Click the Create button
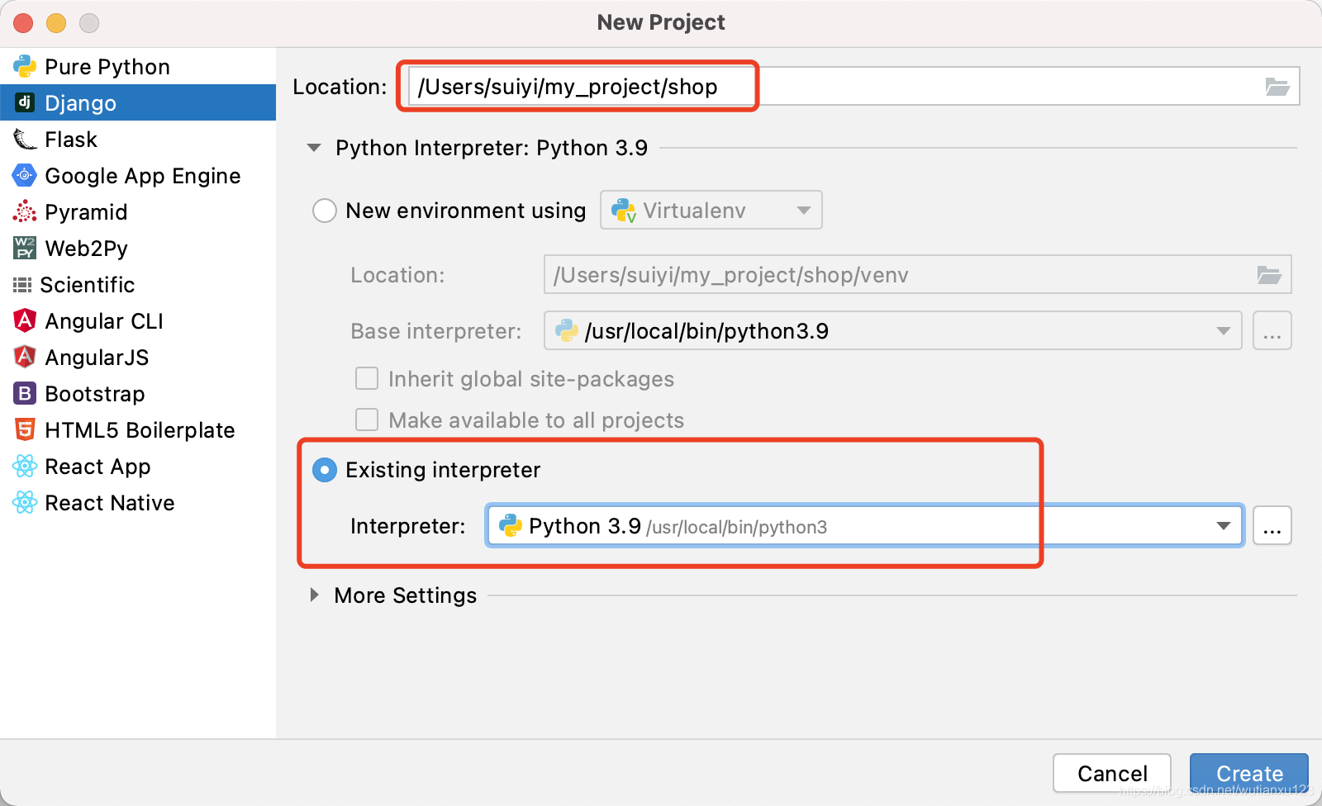Viewport: 1322px width, 806px height. [x=1249, y=773]
